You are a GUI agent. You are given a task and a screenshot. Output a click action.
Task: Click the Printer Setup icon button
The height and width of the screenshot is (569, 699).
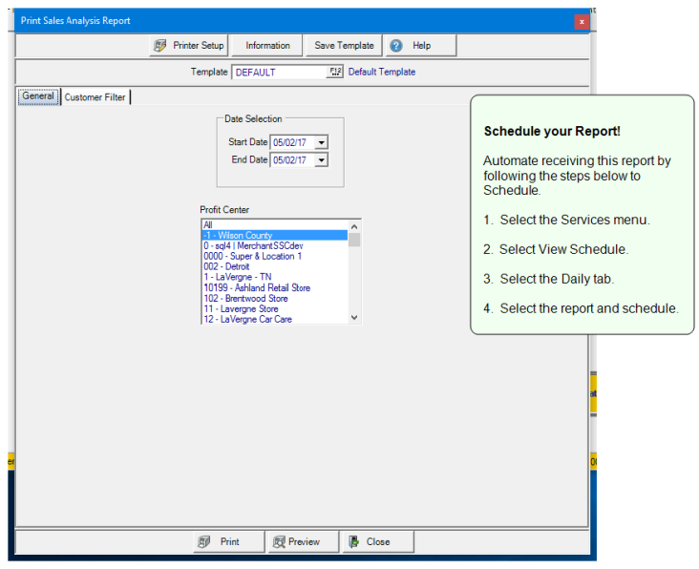[160, 46]
